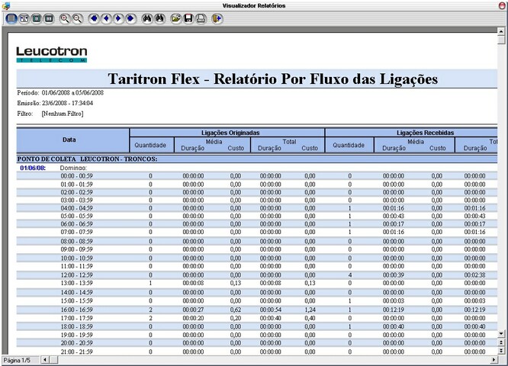
Task: Zoom in with the plus magnifier
Action: point(65,18)
